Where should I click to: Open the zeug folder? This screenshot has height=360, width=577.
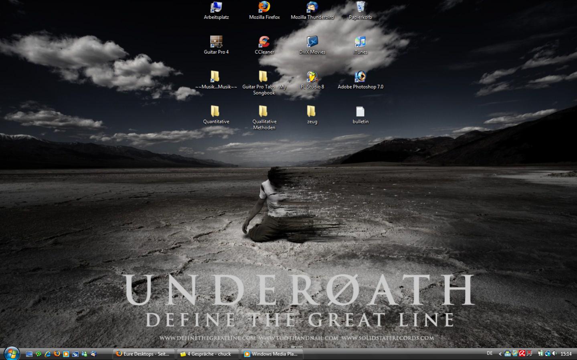coord(312,115)
